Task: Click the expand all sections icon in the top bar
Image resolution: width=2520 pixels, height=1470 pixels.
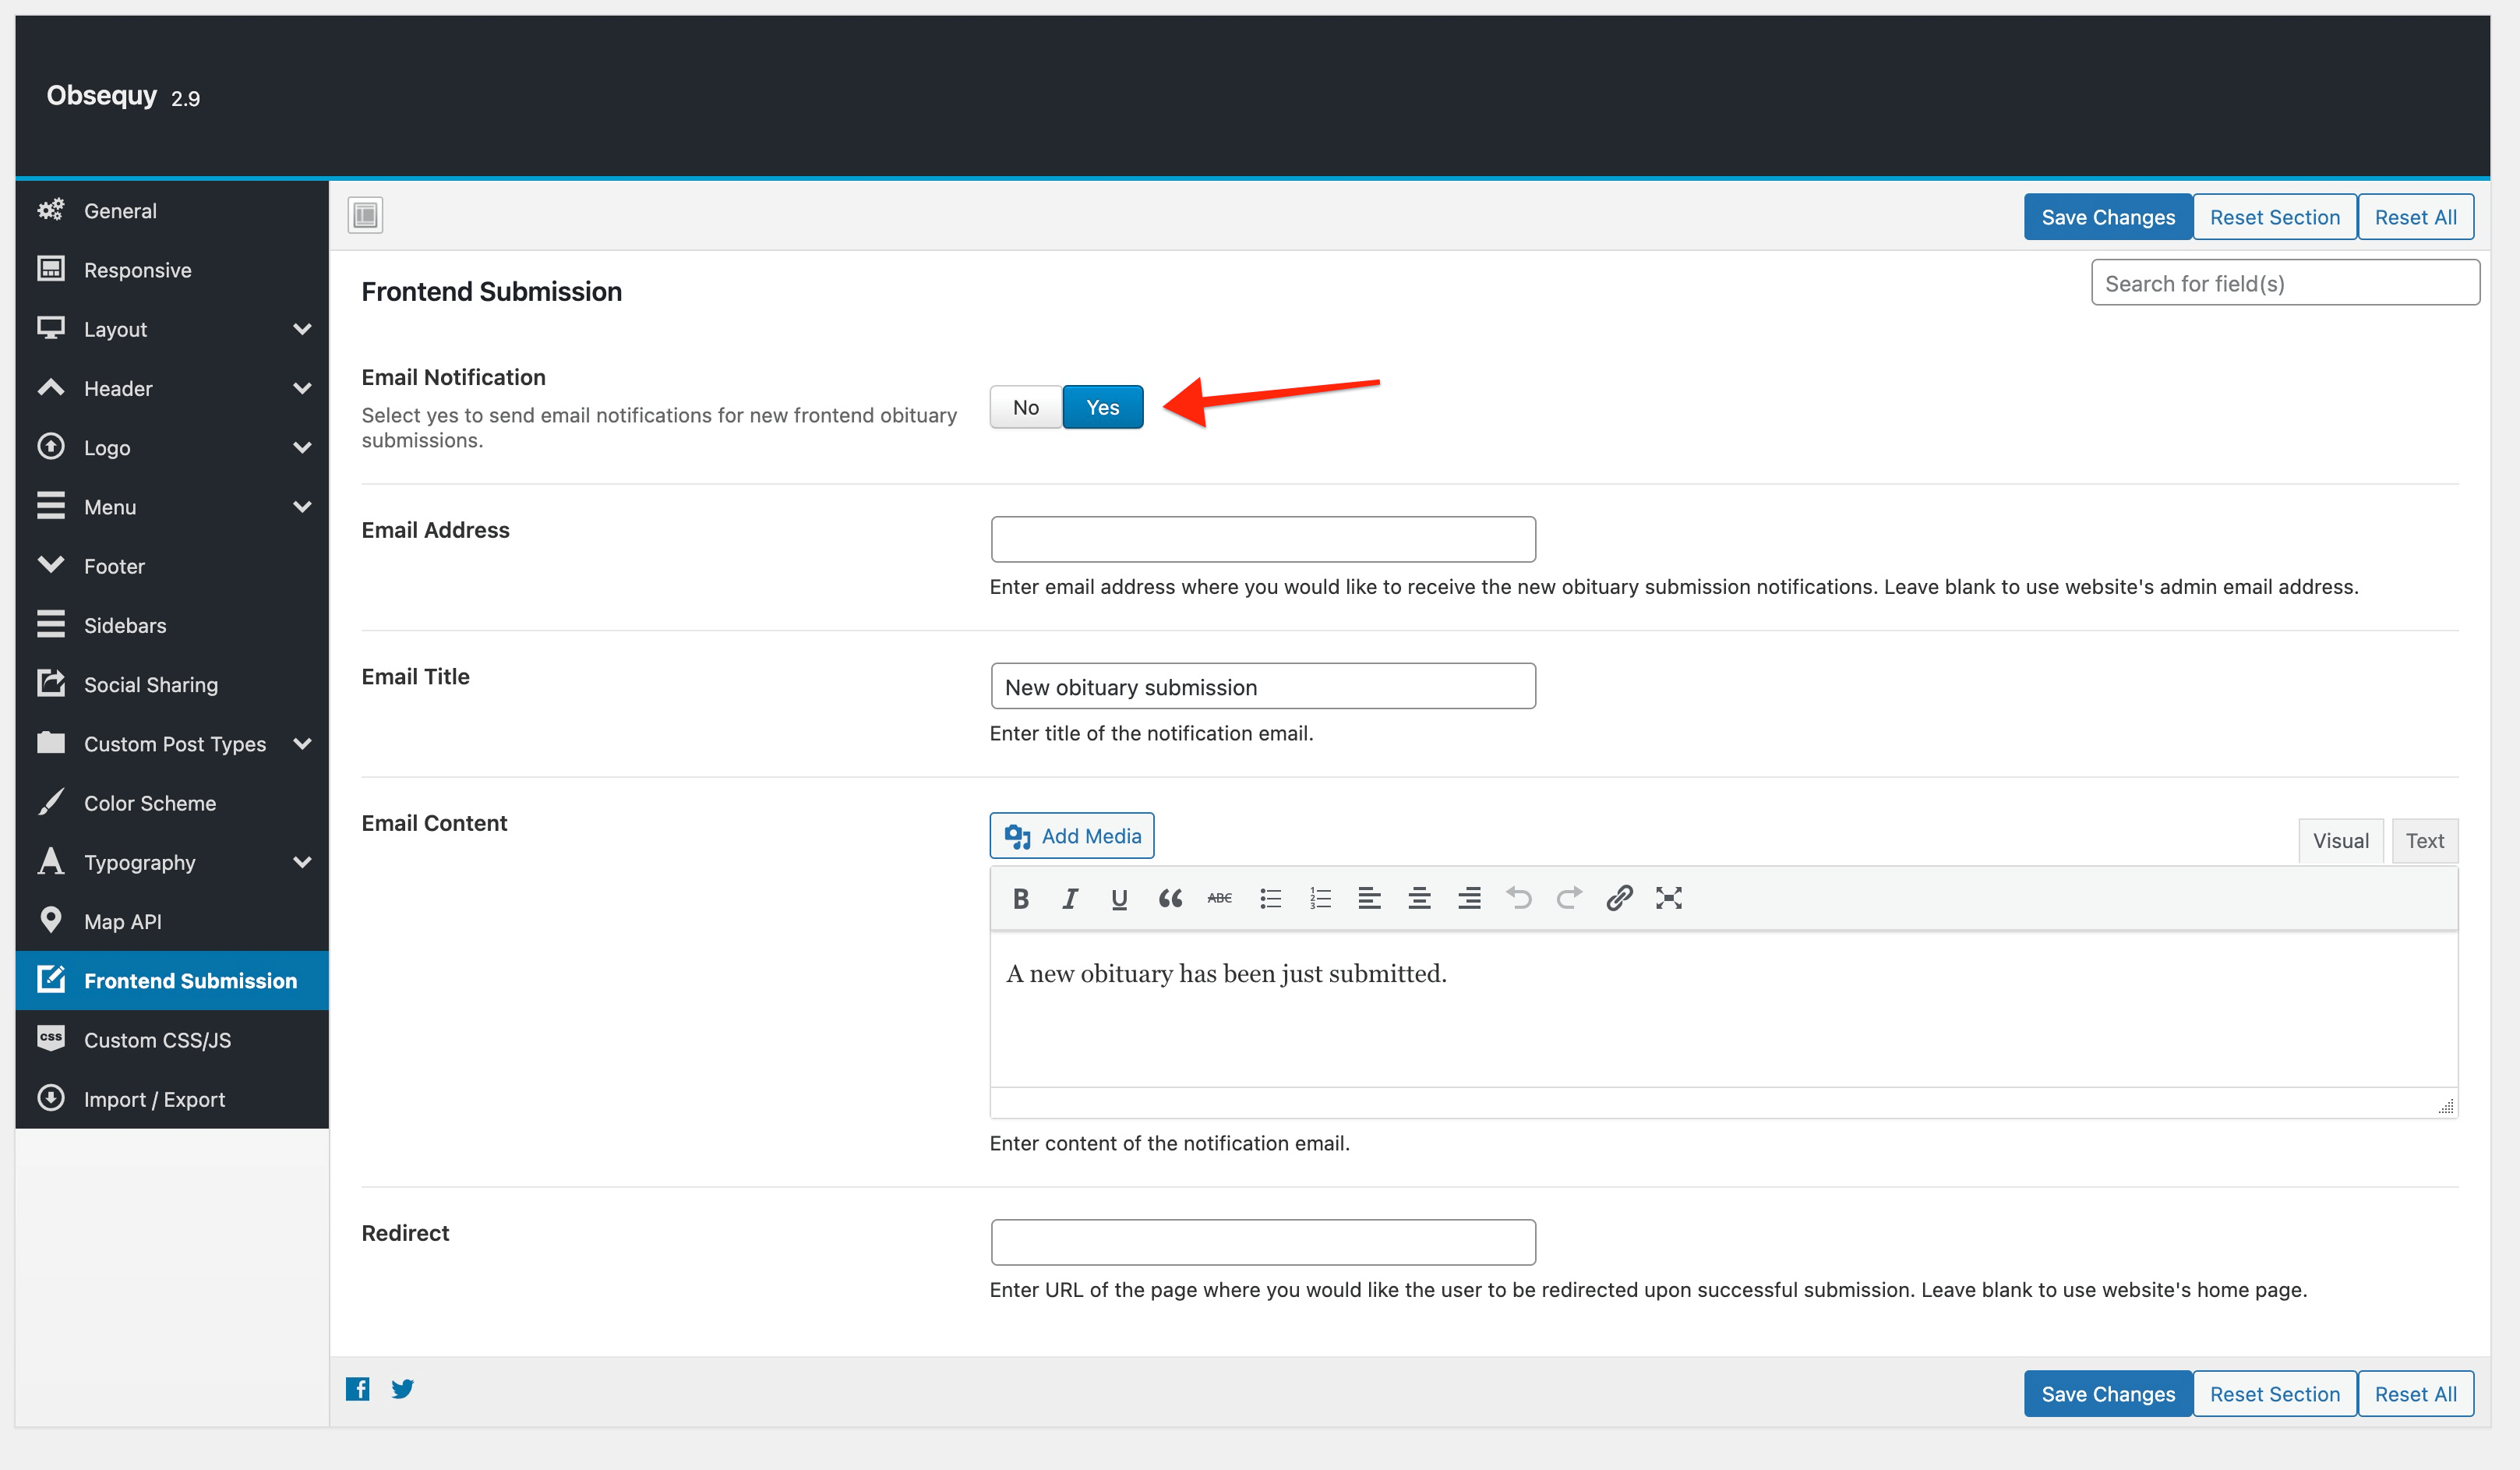Action: [365, 214]
